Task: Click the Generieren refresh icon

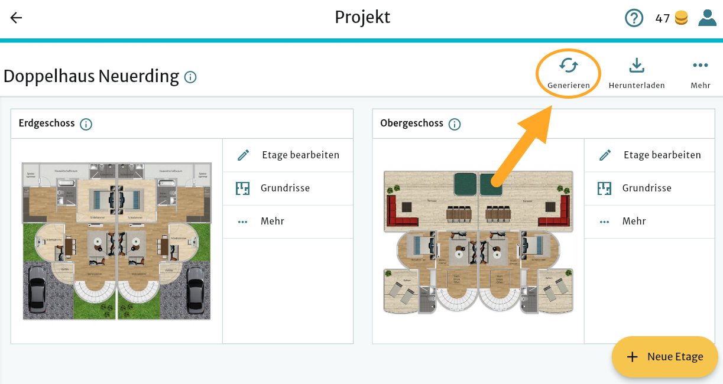Action: click(x=568, y=66)
